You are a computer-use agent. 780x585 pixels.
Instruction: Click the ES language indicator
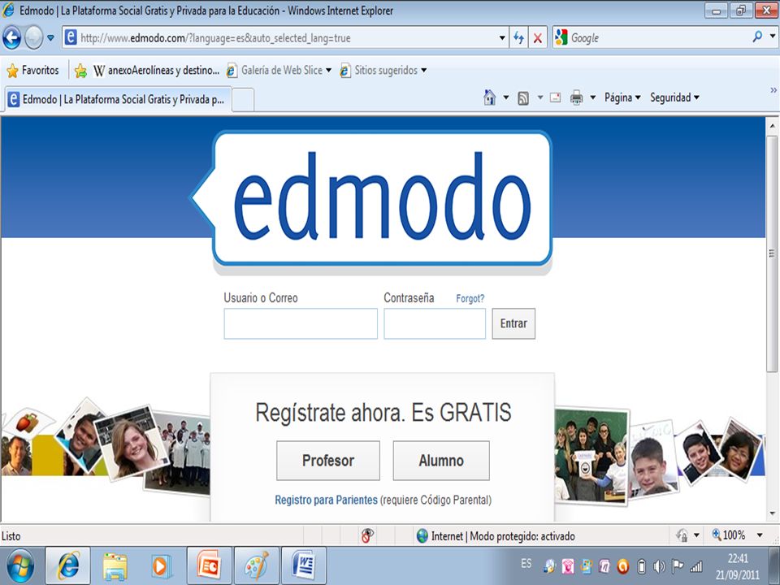point(526,564)
